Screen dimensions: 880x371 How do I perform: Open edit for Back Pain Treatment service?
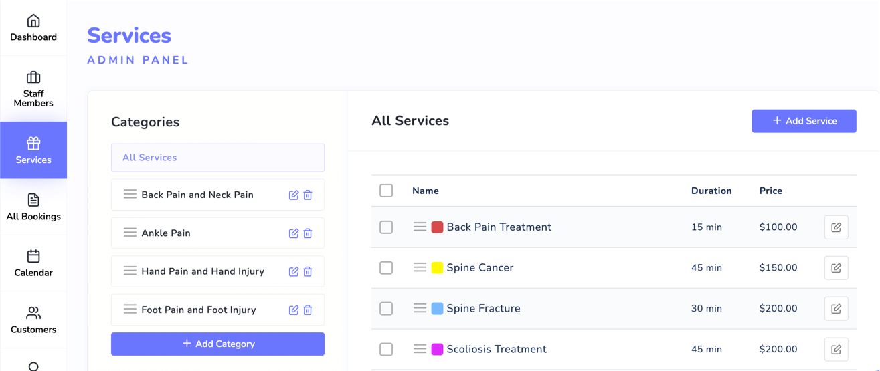[836, 227]
